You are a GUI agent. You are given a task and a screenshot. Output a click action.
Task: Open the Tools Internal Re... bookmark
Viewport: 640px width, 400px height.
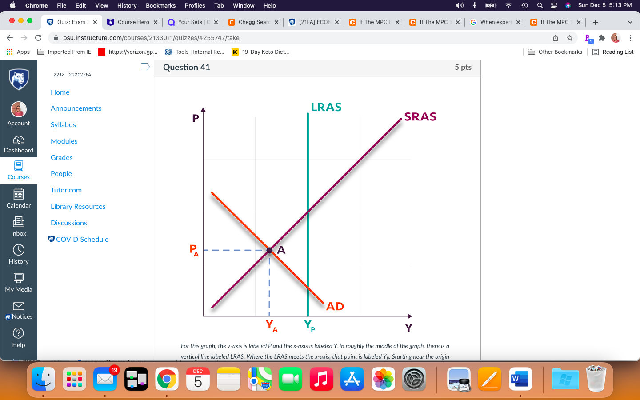coord(195,52)
